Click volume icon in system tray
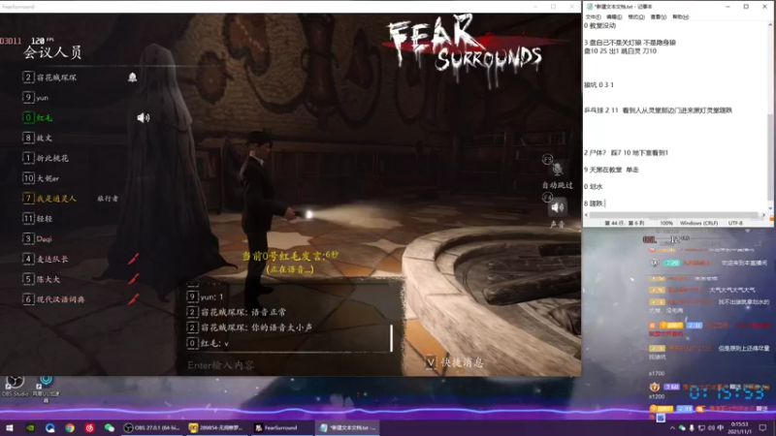Viewport: 776px width, 436px height. [711, 428]
